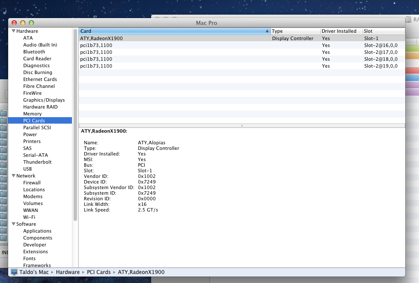The width and height of the screenshot is (419, 283).
Task: Open Parallel SCSI section
Action: (x=37, y=128)
